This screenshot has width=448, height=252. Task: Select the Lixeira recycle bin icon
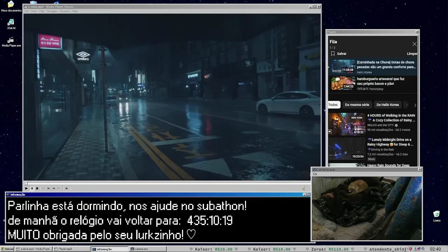(436, 216)
